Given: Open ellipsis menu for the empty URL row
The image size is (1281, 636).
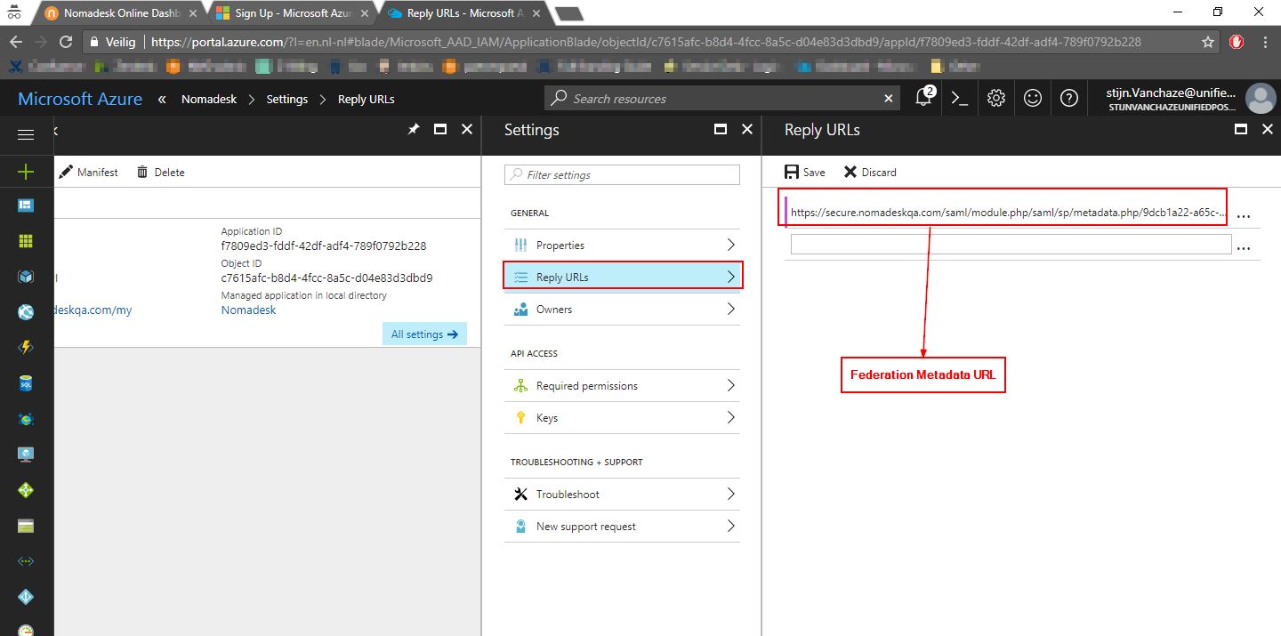Looking at the screenshot, I should (x=1244, y=247).
